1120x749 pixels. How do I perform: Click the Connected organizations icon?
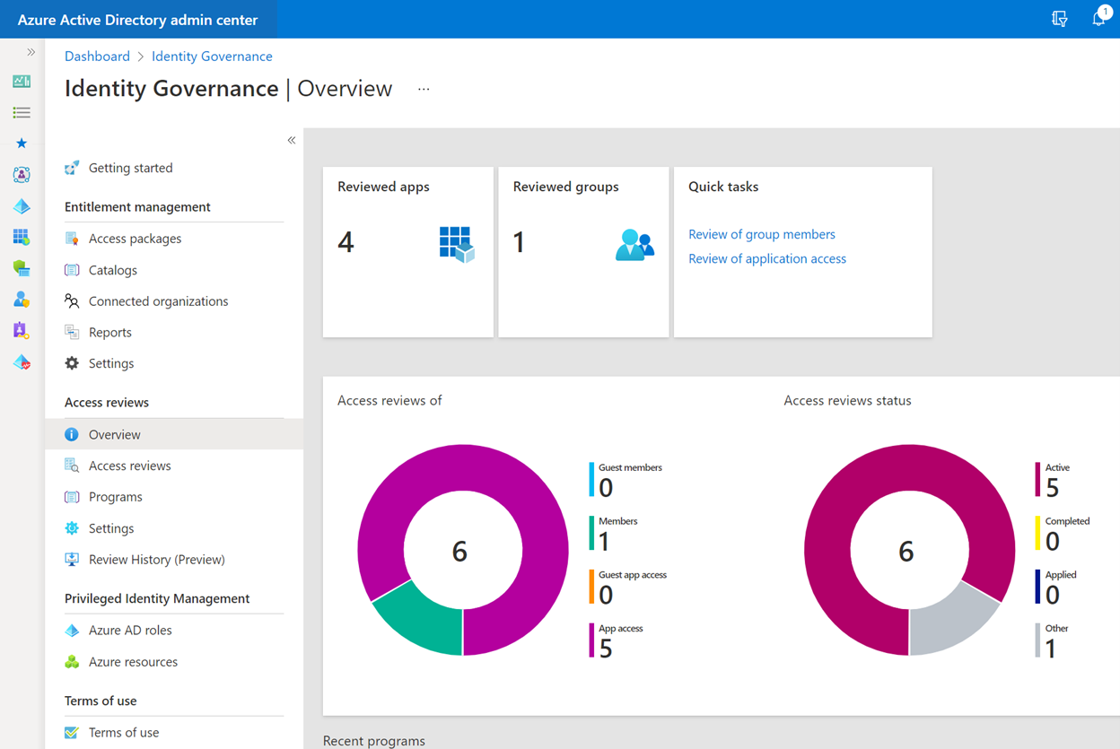(72, 301)
